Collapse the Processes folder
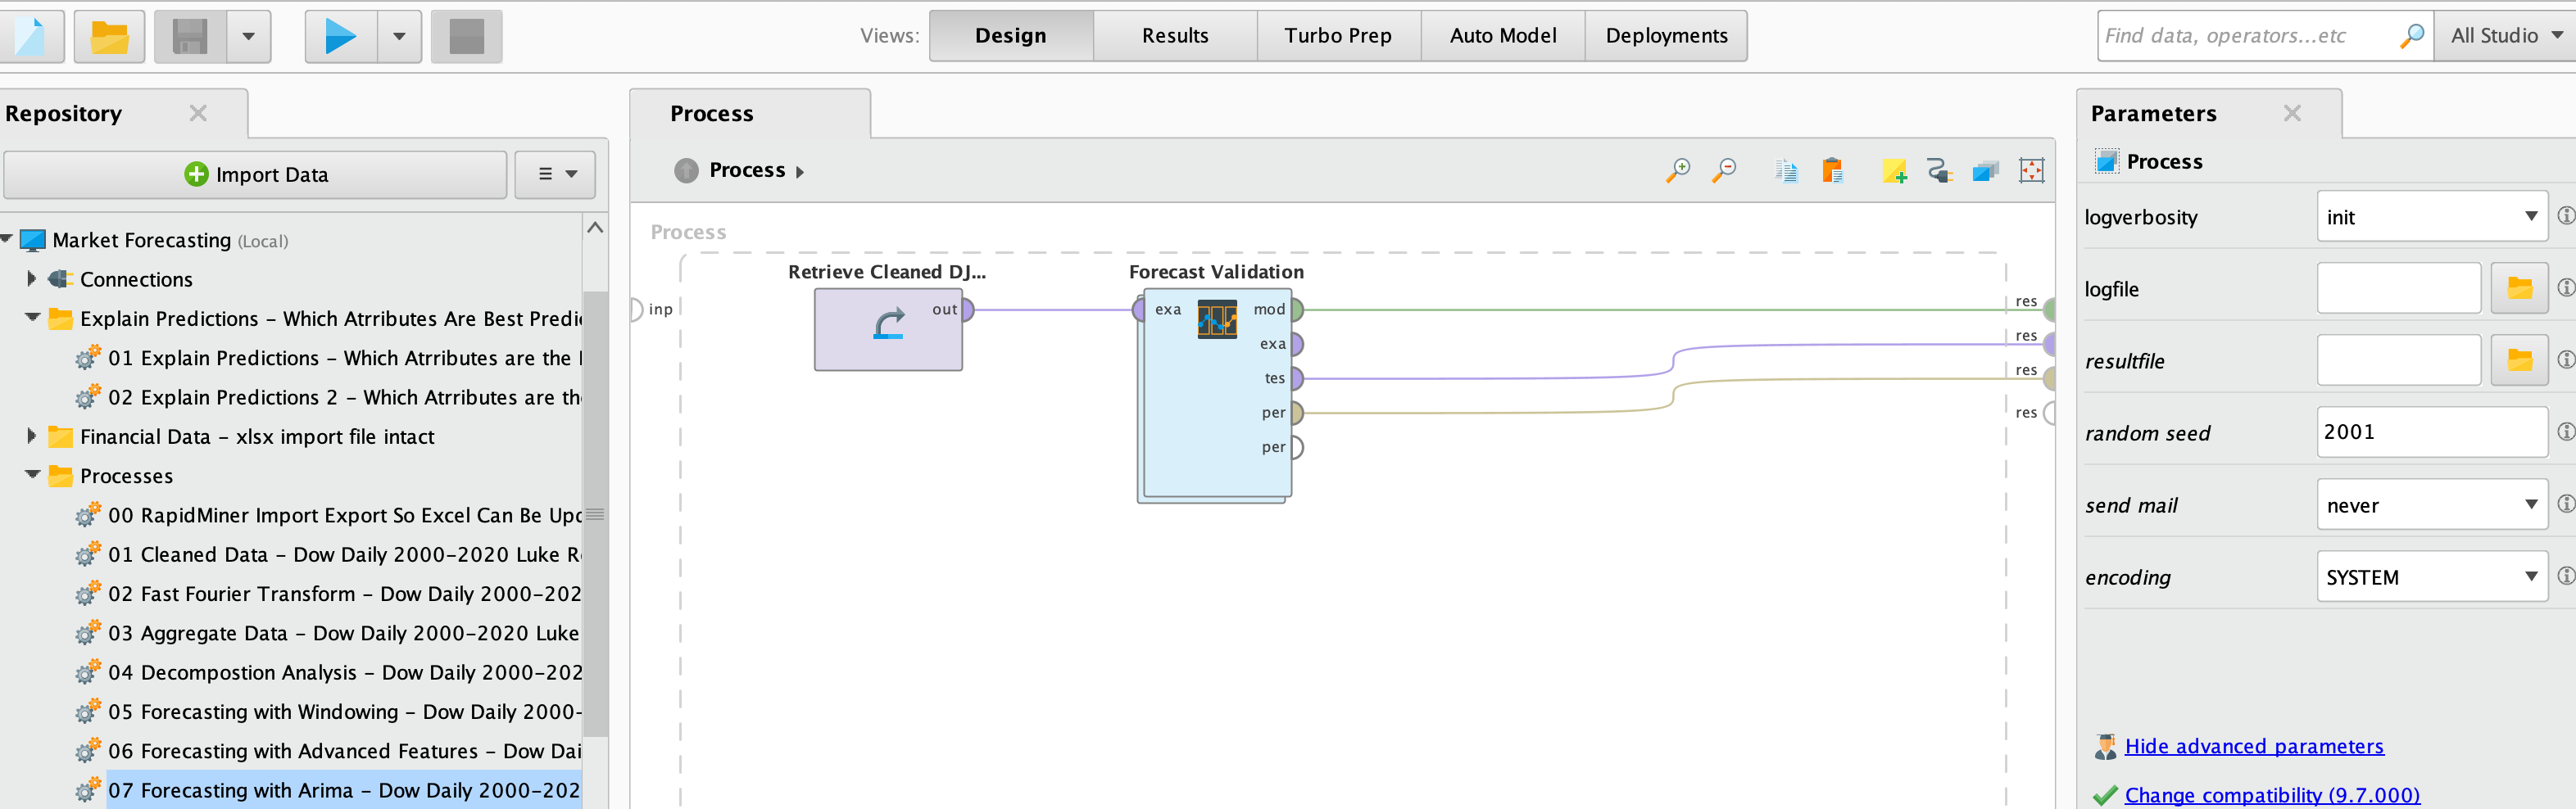The image size is (2576, 809). [32, 476]
